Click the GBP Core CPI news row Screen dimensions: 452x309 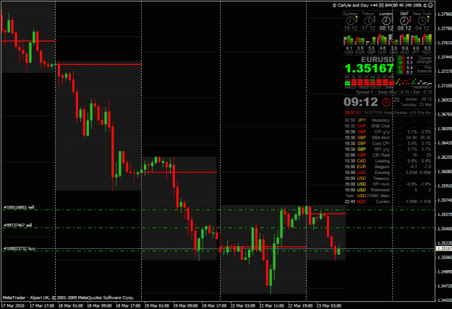pyautogui.click(x=388, y=143)
